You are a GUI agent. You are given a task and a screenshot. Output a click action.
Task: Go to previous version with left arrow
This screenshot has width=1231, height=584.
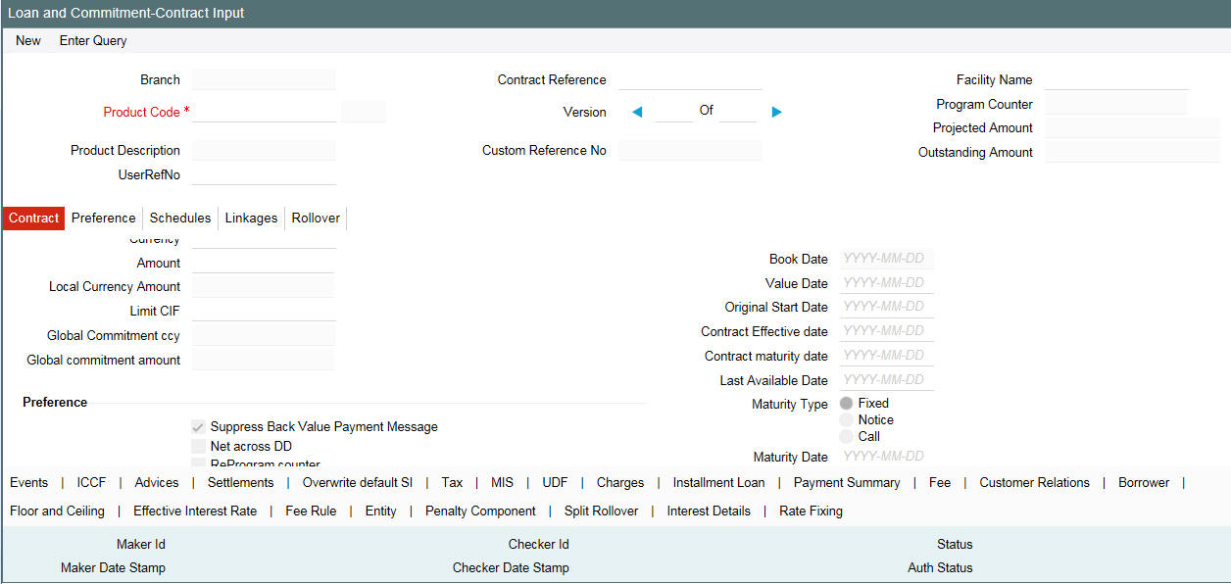click(x=637, y=112)
